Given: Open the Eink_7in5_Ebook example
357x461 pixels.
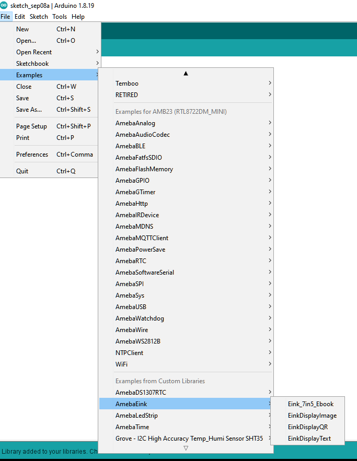Looking at the screenshot, I should (307, 404).
